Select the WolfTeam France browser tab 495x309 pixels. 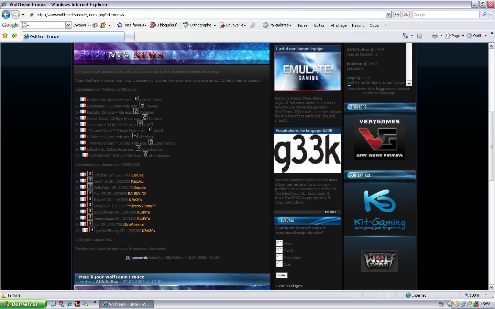(73, 36)
